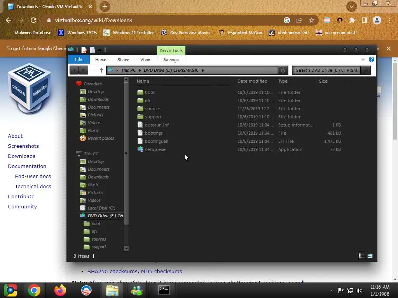Open the File ribbon menu

(x=79, y=59)
